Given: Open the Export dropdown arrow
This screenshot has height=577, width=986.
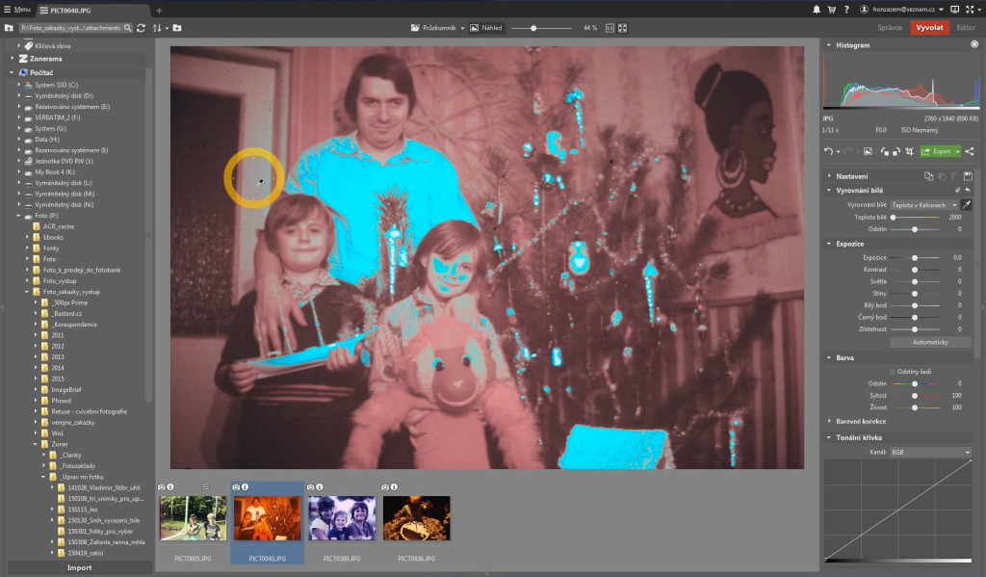Looking at the screenshot, I should (x=958, y=151).
